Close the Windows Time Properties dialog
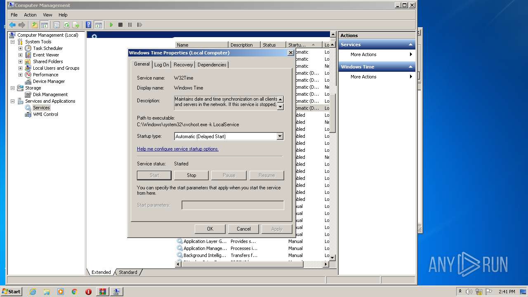528x297 pixels. click(290, 53)
